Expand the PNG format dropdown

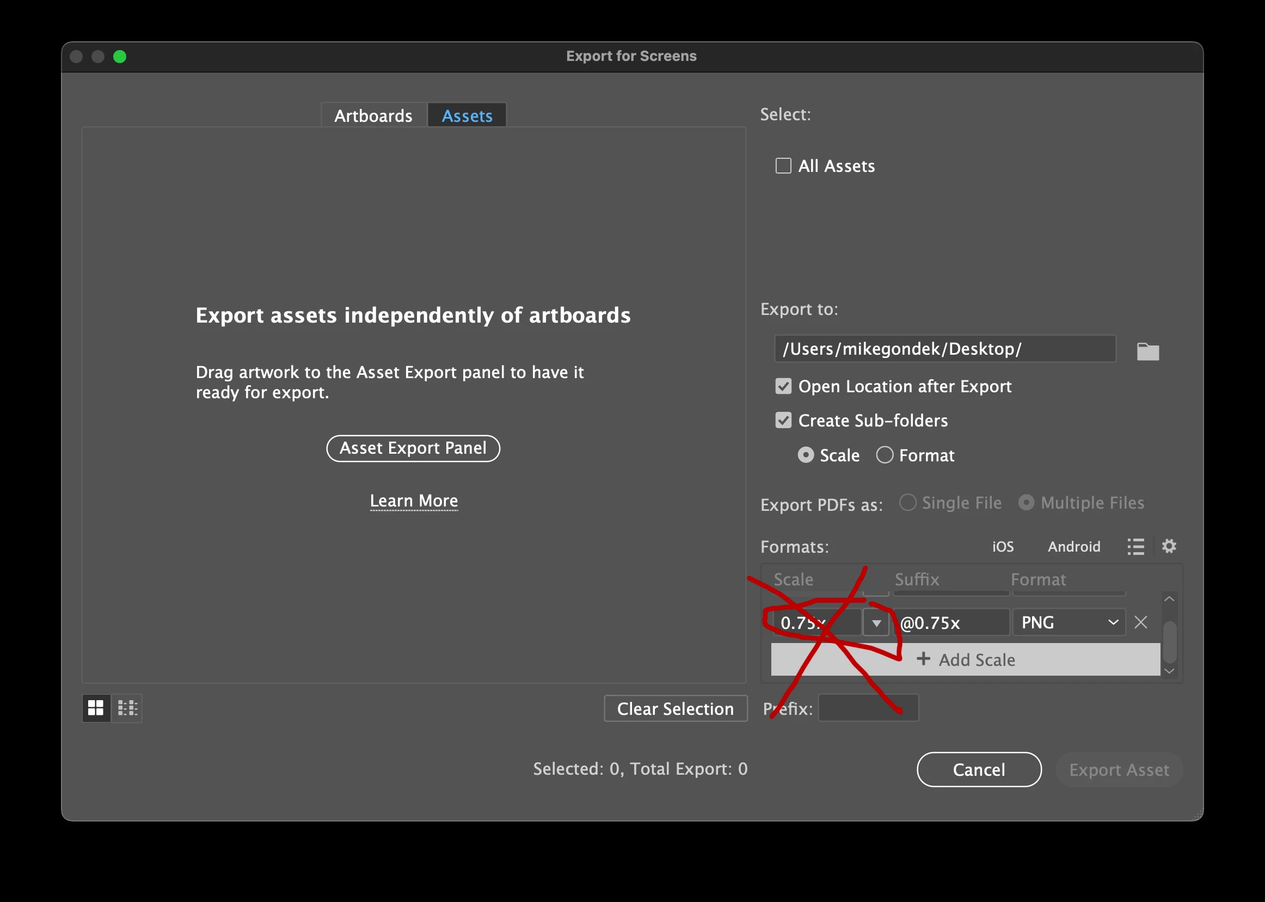tap(1069, 622)
